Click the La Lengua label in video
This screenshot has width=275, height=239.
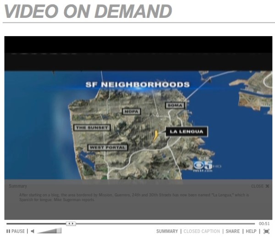[186, 132]
